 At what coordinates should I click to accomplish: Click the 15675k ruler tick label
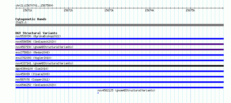click(190, 10)
